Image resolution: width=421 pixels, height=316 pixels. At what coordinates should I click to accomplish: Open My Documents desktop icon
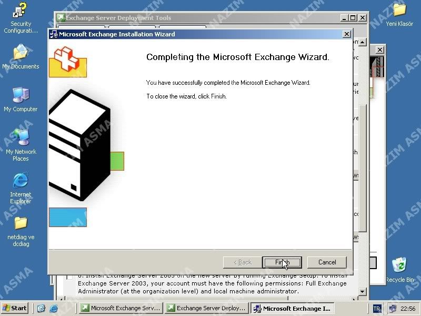coord(21,57)
